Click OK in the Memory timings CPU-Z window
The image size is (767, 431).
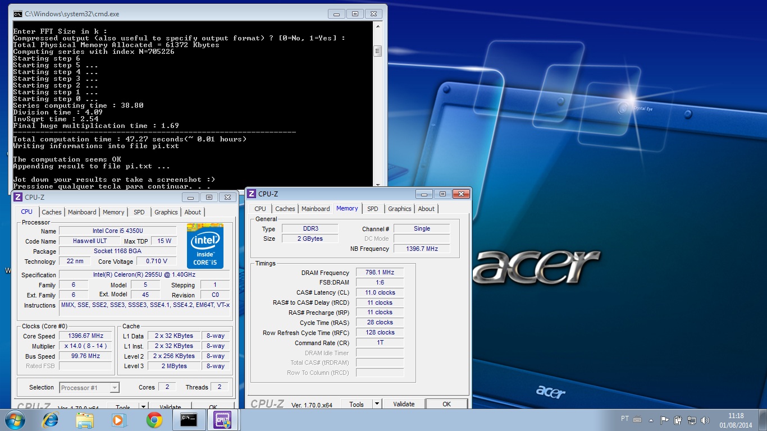coord(446,404)
